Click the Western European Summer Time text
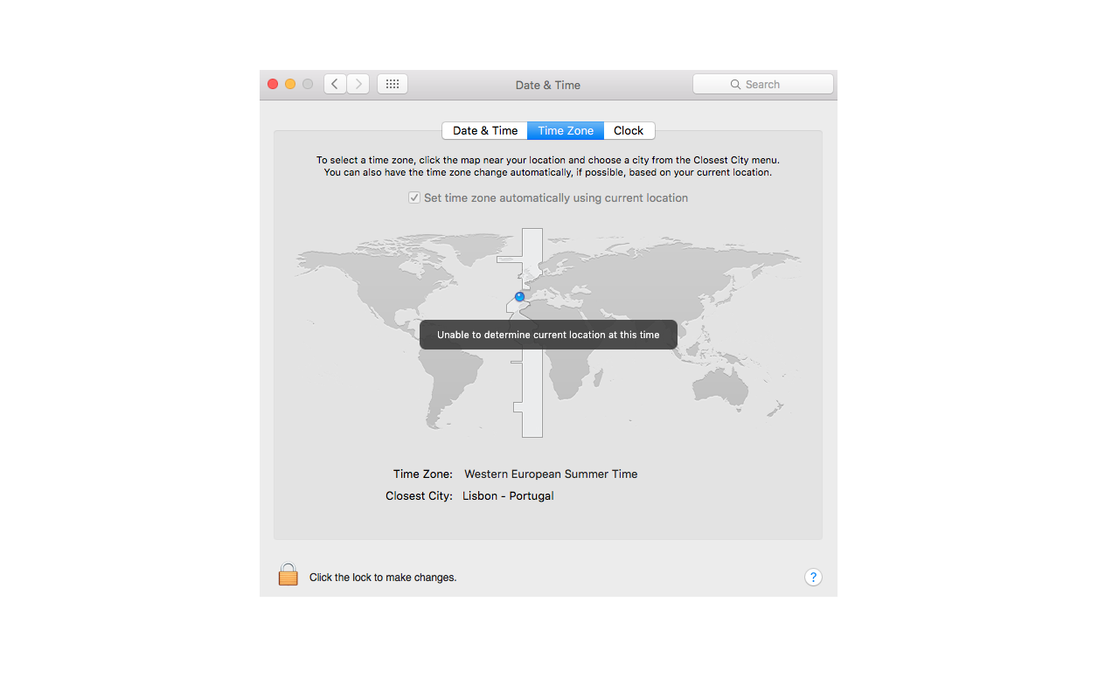Viewport: 1119px width, 699px height. 551,474
